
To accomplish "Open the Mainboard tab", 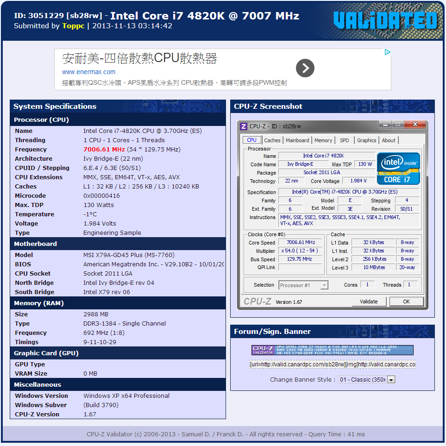I will (x=297, y=140).
